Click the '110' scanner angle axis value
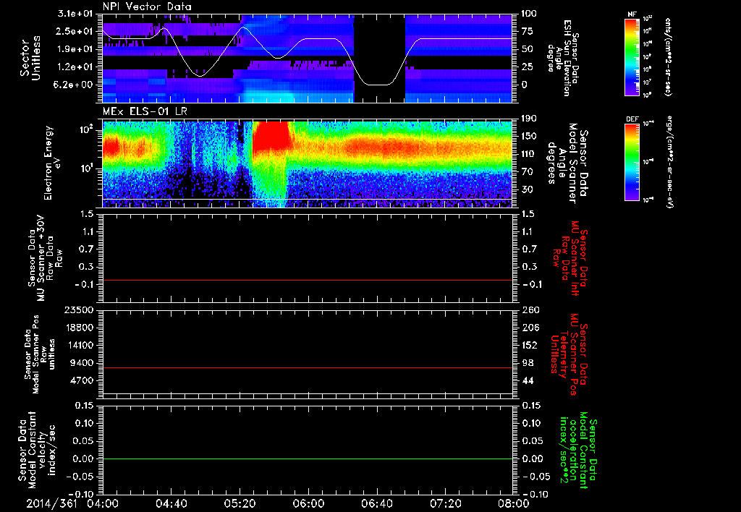Viewport: 741px width, 512px height. tap(529, 154)
